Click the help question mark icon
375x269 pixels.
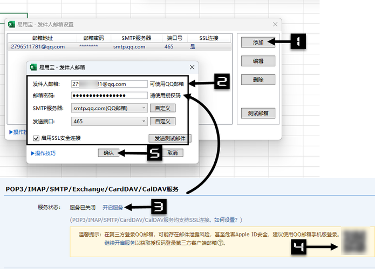(x=221, y=243)
